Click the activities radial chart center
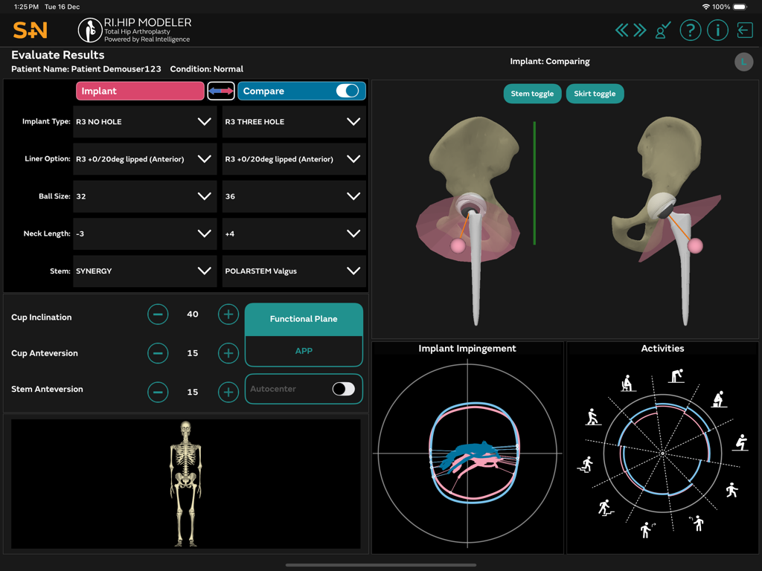This screenshot has width=762, height=571. tap(662, 454)
